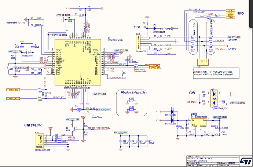Click the MCO net port label
253x167 pixels.
[155, 65]
